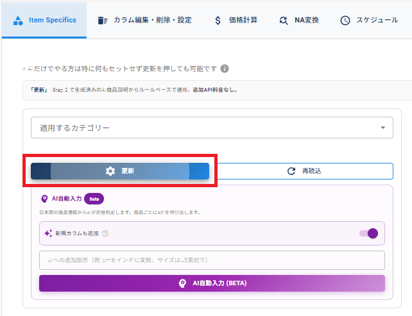Focus the AIへの追加指示 text field
This screenshot has height=316, width=412.
click(212, 260)
